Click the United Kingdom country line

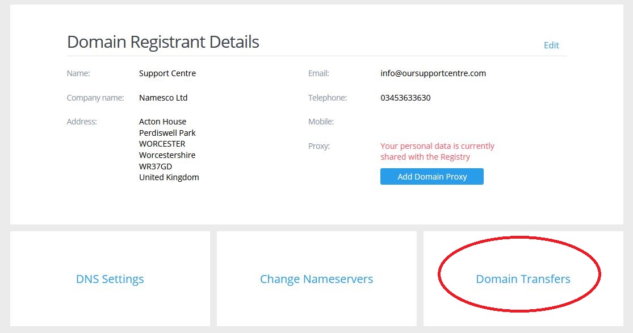point(169,177)
